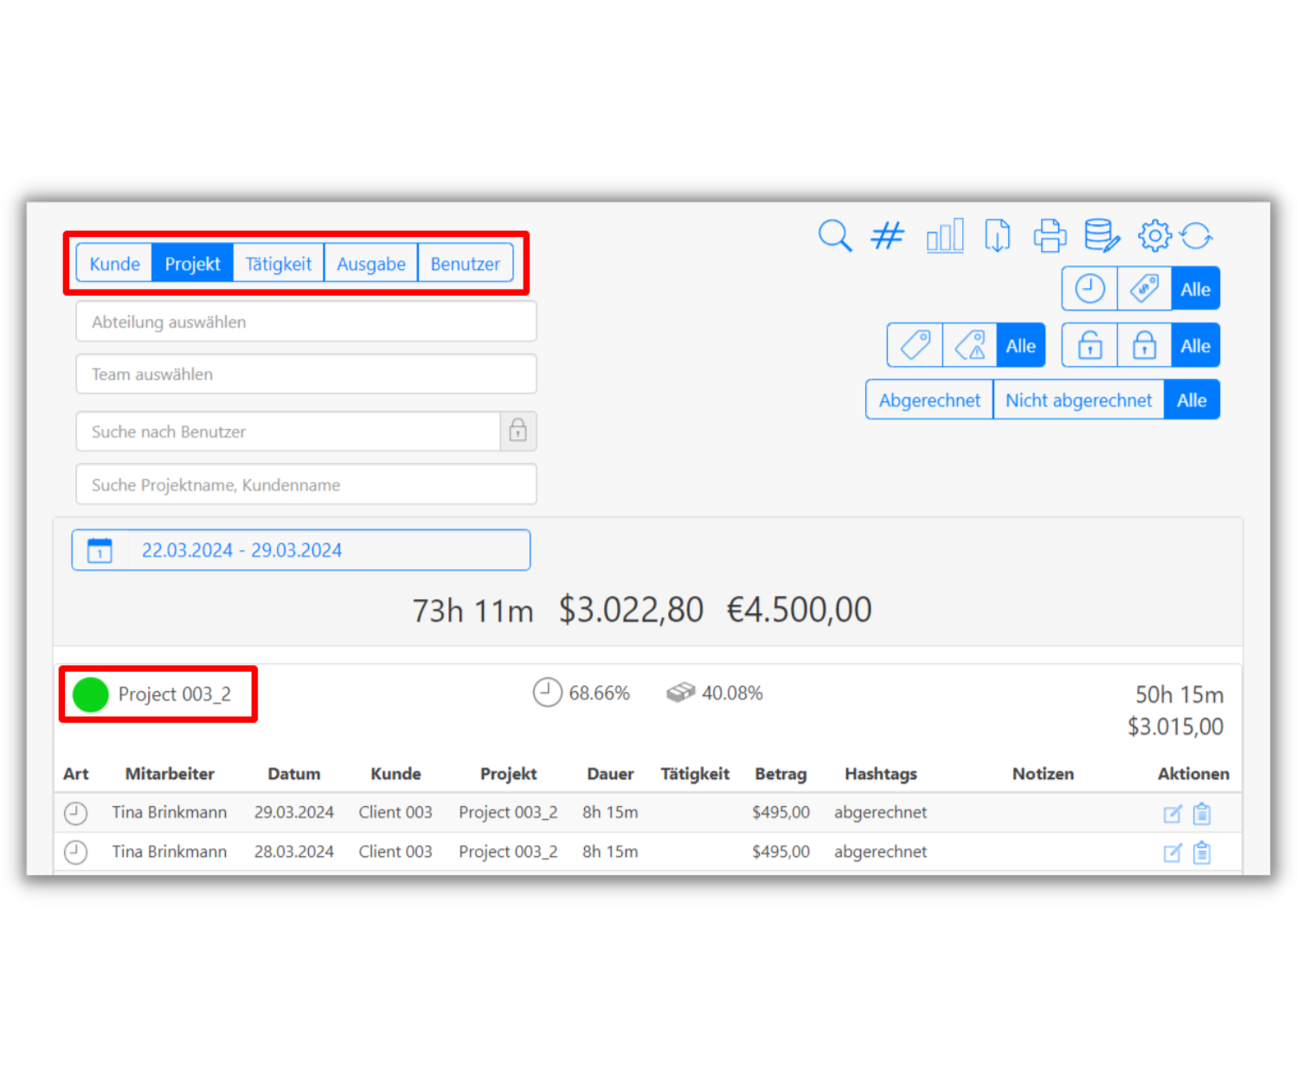Toggle the closed padlock locked filter
Image resolution: width=1298 pixels, height=1081 pixels.
click(x=1144, y=346)
